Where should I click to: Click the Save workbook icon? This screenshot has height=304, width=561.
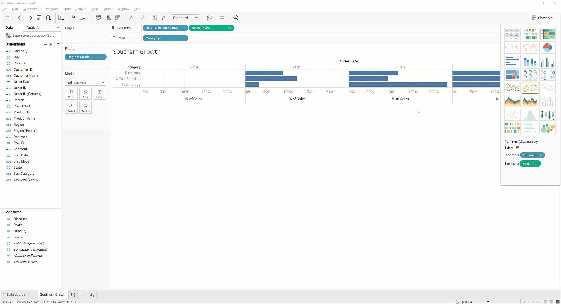[x=39, y=18]
